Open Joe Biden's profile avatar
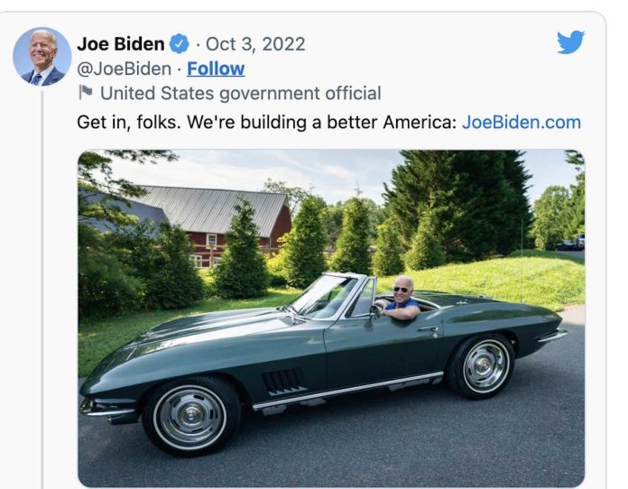The height and width of the screenshot is (489, 628). tap(42, 56)
